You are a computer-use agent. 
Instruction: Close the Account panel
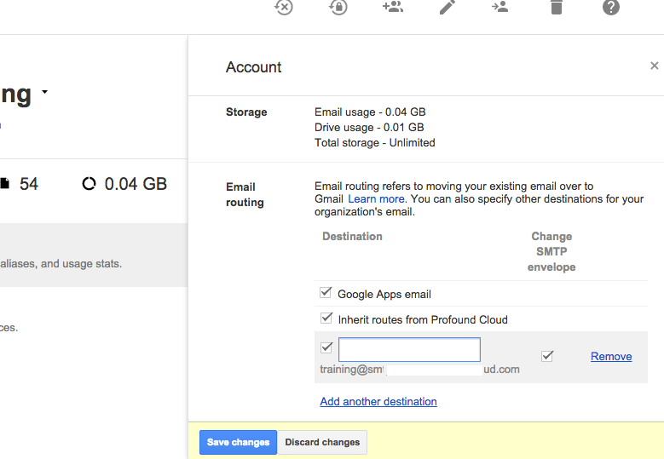point(655,66)
